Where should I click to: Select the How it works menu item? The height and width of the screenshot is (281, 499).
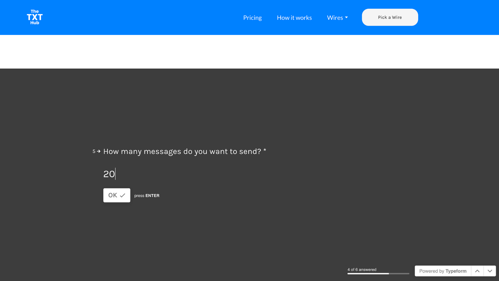click(x=294, y=18)
